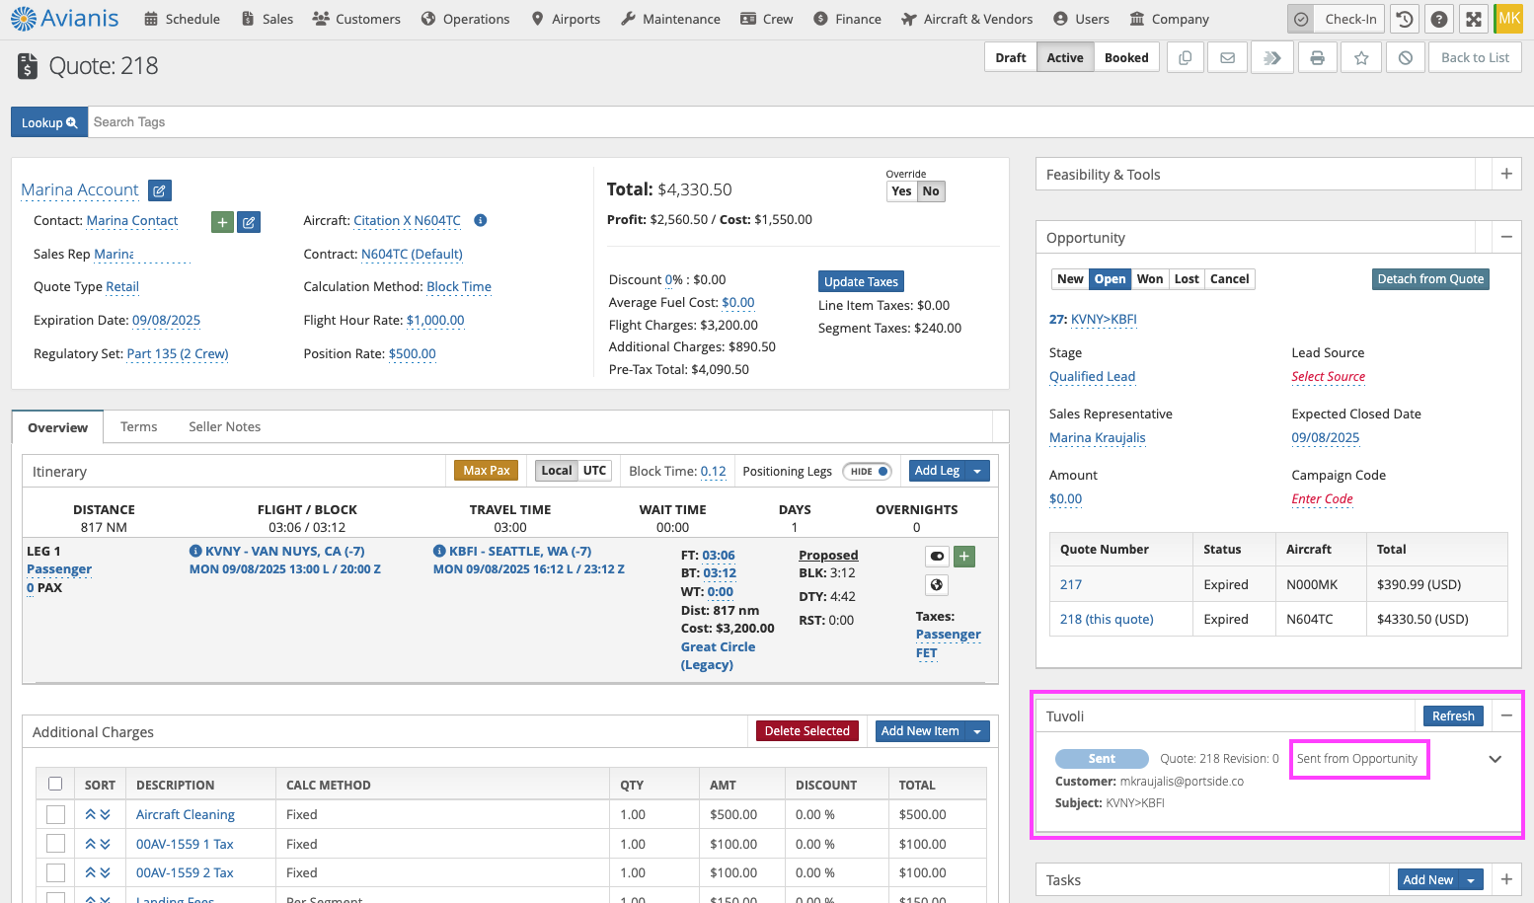
Task: Open the Sales menu
Action: tap(268, 19)
